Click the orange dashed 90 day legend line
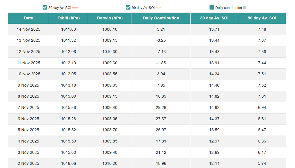The width and height of the screenshot is (295, 168). [159, 8]
